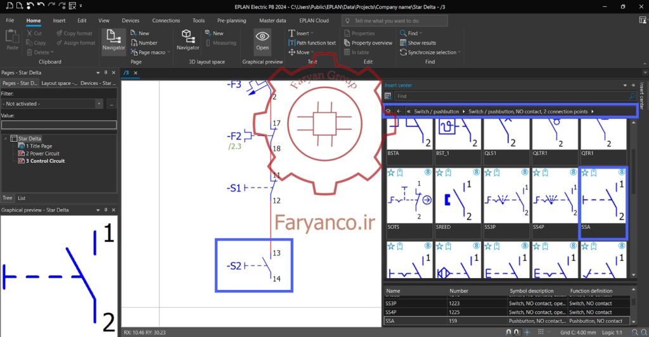Click the Copy icon in the ribbon
649x337 pixels.
tap(29, 42)
